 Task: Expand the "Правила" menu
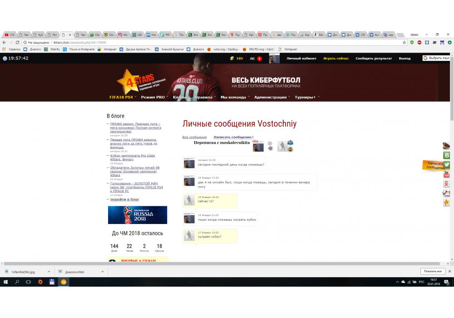[x=205, y=97]
